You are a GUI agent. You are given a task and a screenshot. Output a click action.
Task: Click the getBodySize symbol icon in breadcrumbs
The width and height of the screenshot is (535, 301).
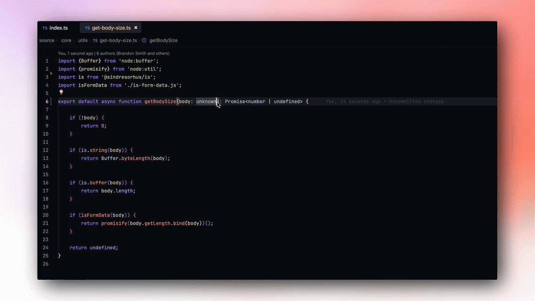point(144,41)
